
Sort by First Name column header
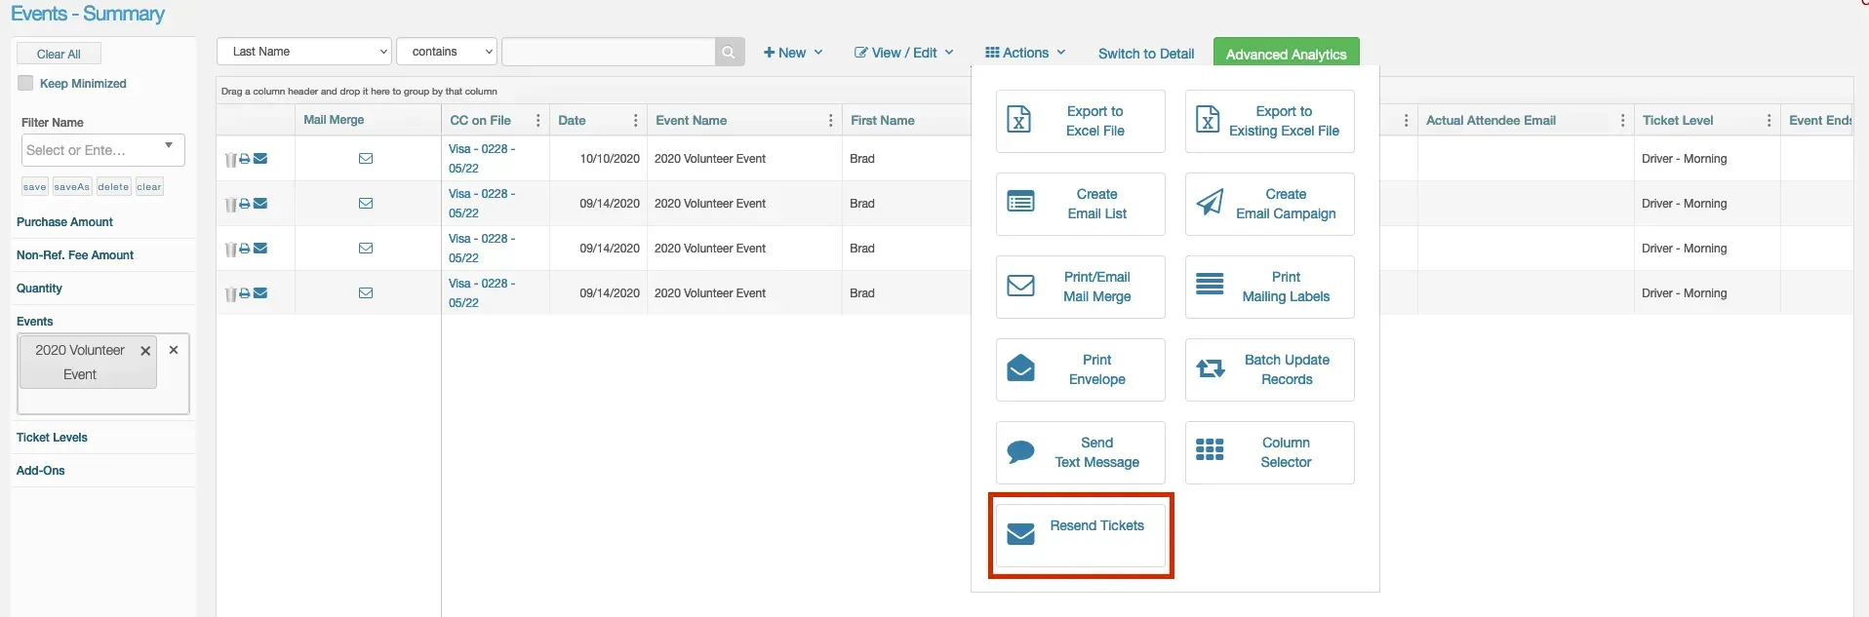[x=882, y=121]
